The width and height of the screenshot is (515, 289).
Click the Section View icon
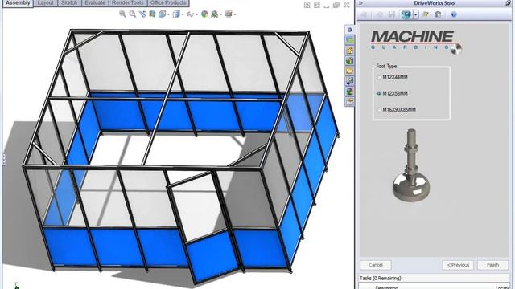pos(152,14)
